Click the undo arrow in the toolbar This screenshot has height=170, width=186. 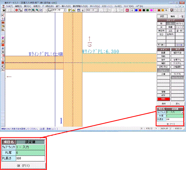click(x=9, y=10)
